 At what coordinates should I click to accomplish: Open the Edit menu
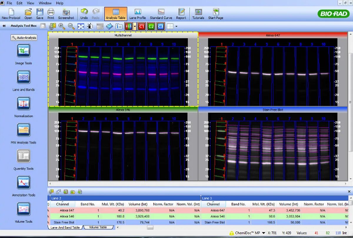tap(19, 3)
